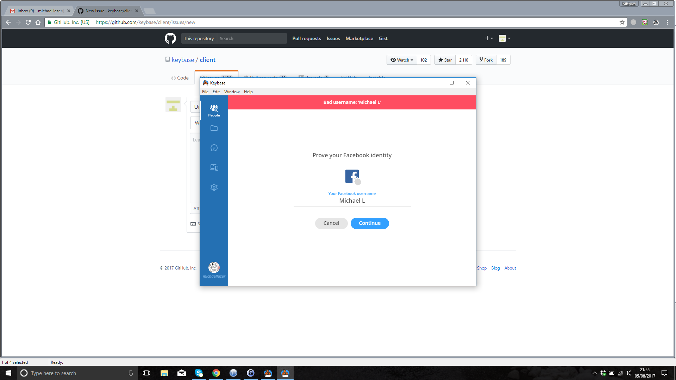The height and width of the screenshot is (380, 676).
Task: Open Task View on the taskbar
Action: [146, 373]
